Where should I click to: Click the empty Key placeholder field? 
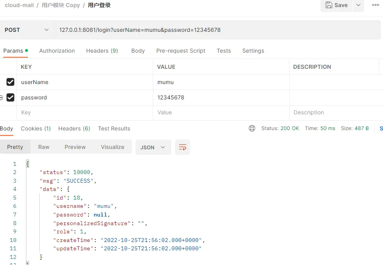tap(84, 112)
